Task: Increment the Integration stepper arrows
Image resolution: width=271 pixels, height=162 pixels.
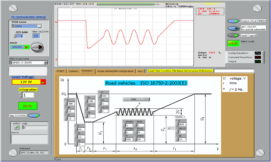Action: 21,93
